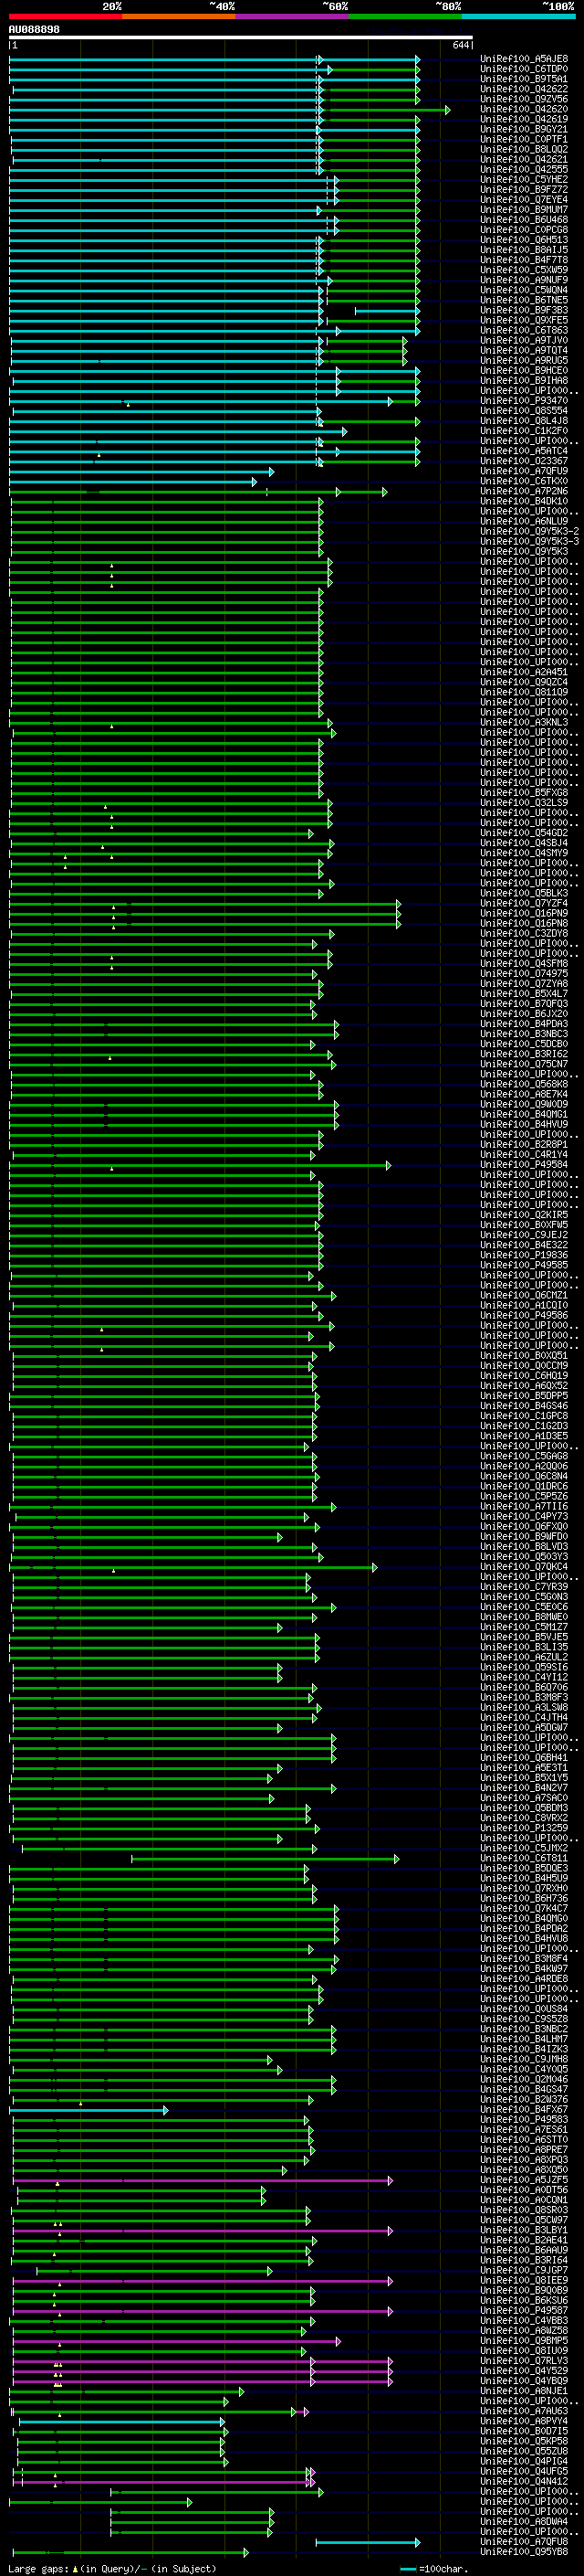The image size is (584, 2576).
Task: Select hit label UniRef100_B4F7T8
Action: [x=524, y=260]
